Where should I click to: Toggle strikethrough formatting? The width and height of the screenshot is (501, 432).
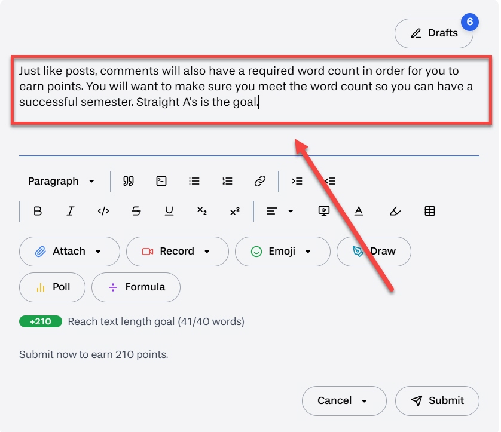tap(136, 211)
